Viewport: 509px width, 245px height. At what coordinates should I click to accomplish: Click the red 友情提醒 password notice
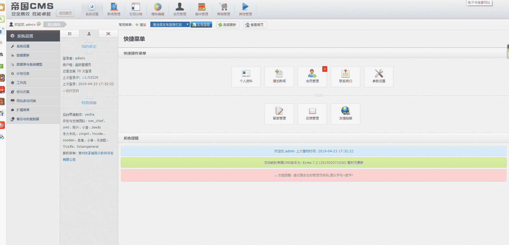point(314,175)
